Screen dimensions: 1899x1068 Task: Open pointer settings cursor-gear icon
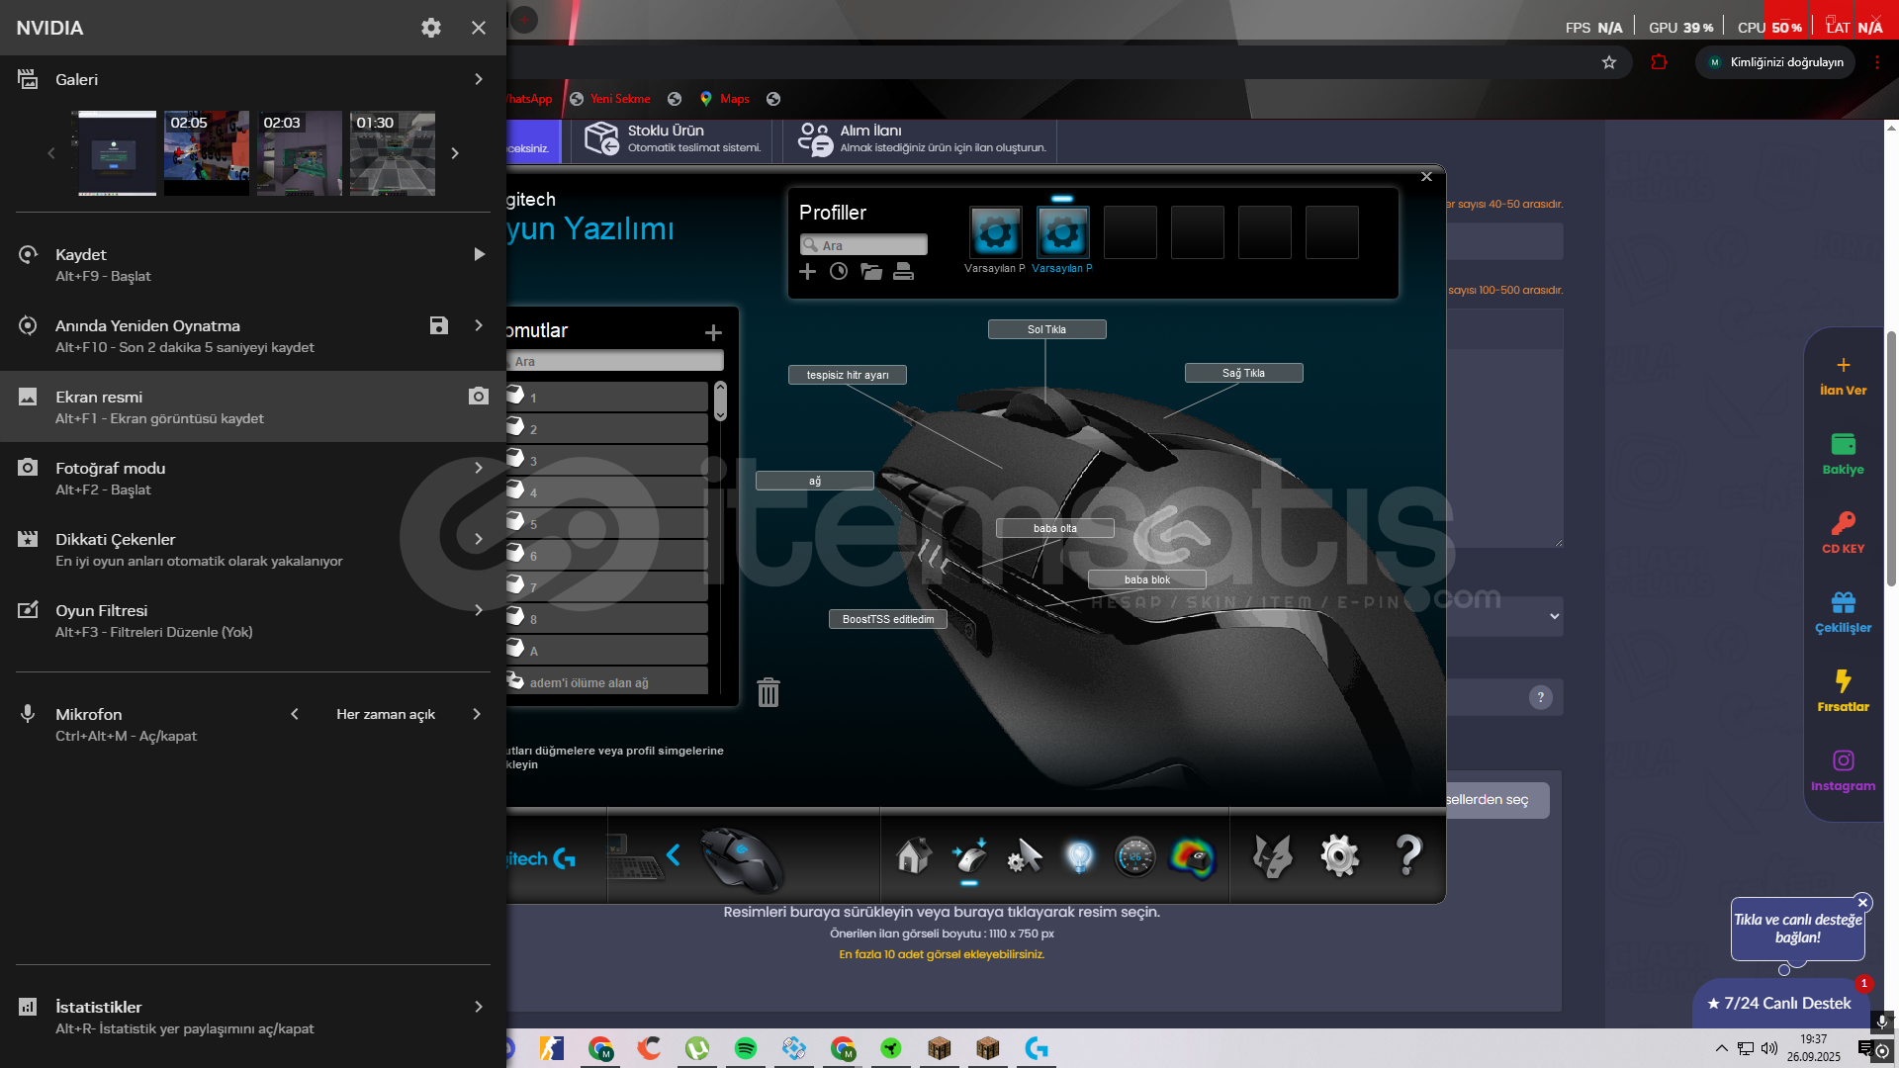[x=1025, y=855]
